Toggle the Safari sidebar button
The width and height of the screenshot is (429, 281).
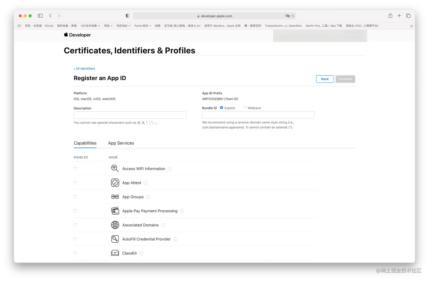click(40, 16)
